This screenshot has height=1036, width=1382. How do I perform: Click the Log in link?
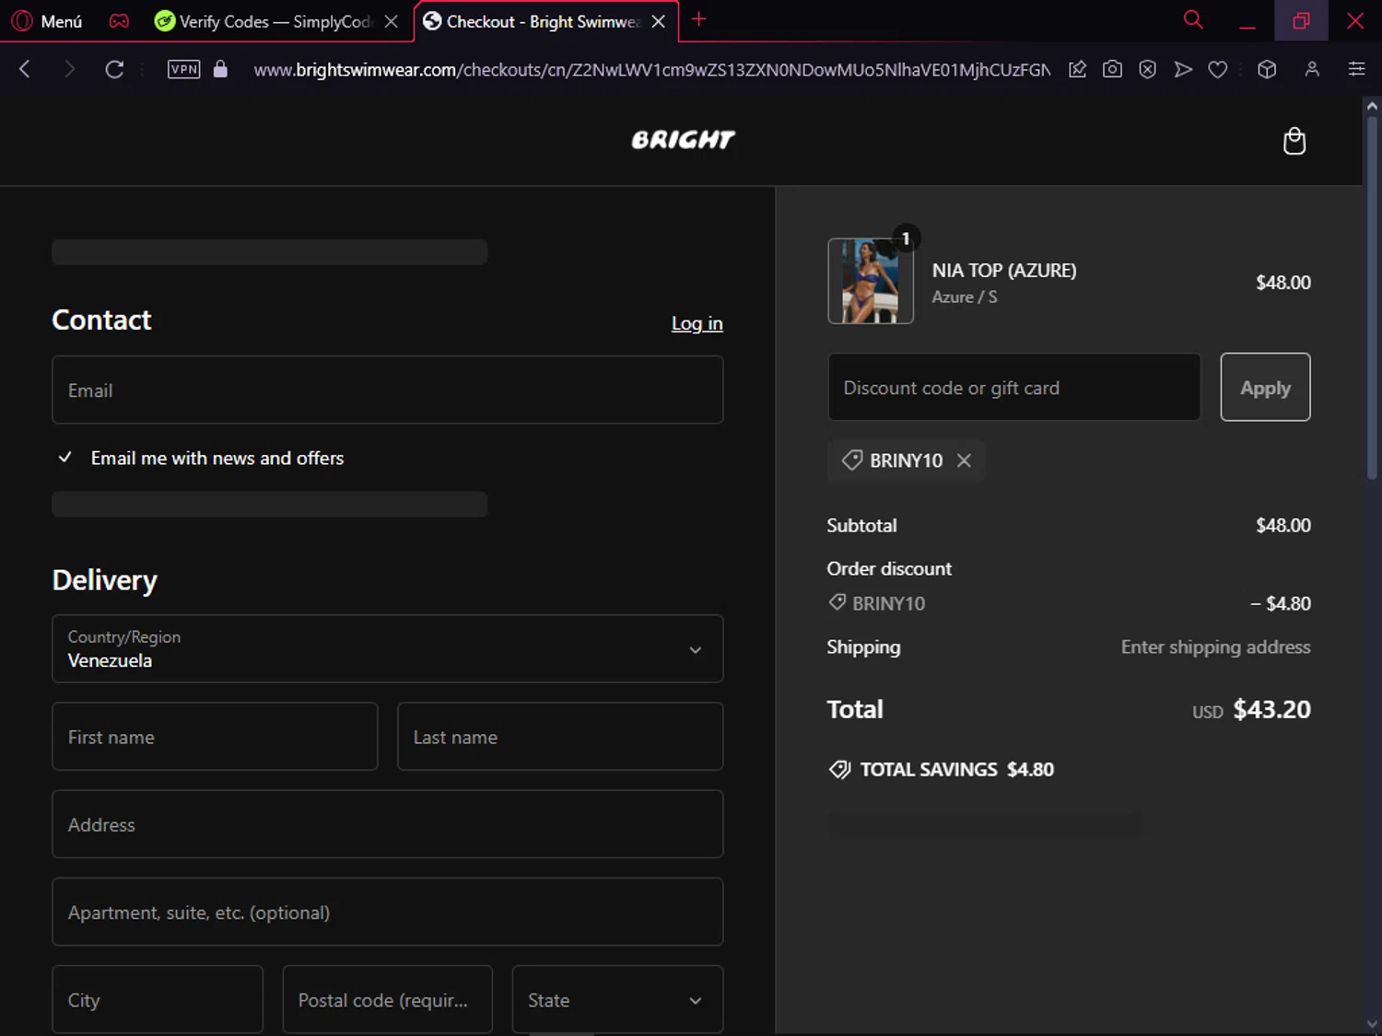(x=697, y=323)
